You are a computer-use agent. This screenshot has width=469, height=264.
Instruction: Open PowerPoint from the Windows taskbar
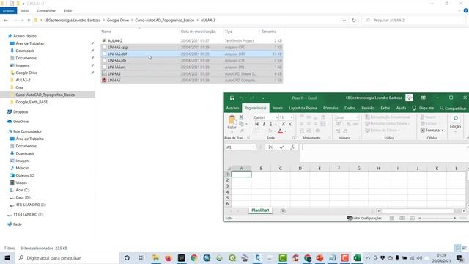320,257
